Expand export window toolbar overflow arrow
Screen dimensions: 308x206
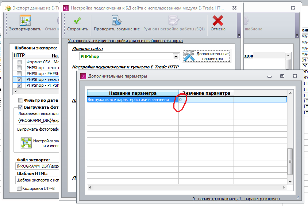pyautogui.click(x=297, y=36)
